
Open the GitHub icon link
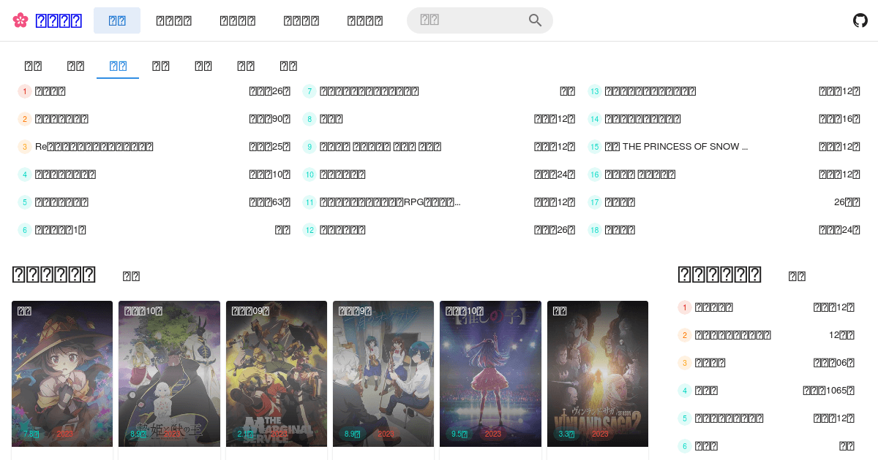(x=860, y=20)
